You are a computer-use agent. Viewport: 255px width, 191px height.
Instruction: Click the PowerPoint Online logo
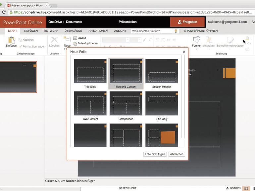point(23,22)
